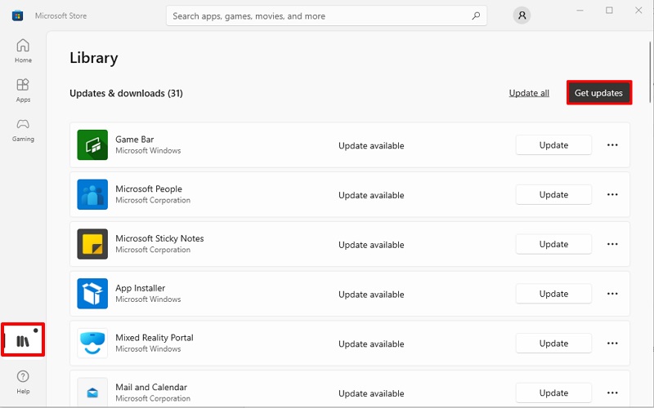Maximize the Microsoft Store window
654x408 pixels.
click(x=609, y=11)
